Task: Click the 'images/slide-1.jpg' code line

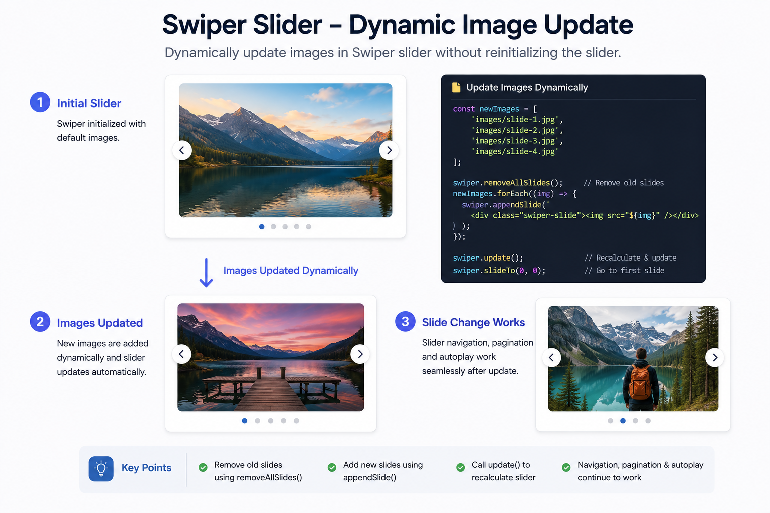Action: tap(517, 120)
